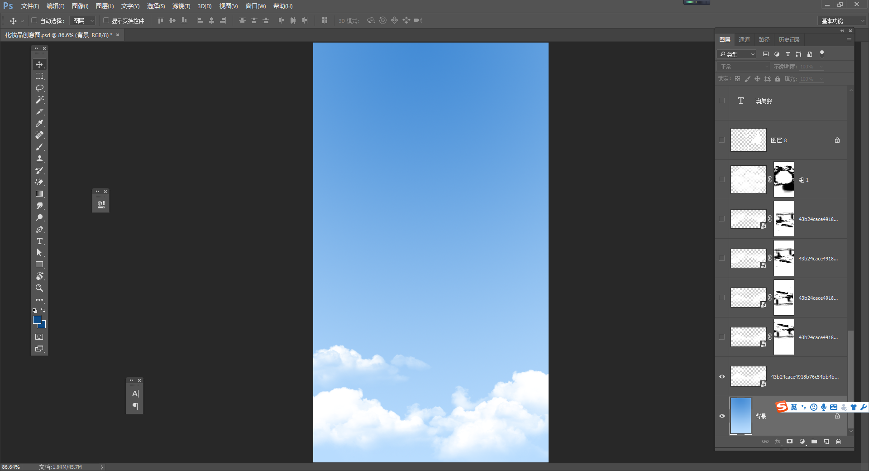Open the 图像(I) menu

point(80,6)
